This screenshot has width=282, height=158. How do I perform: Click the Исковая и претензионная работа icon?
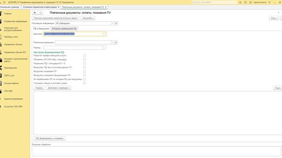1,60
